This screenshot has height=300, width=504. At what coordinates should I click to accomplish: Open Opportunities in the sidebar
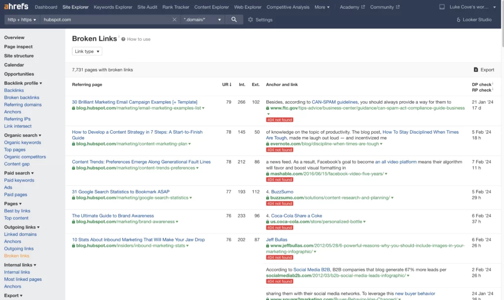[19, 74]
